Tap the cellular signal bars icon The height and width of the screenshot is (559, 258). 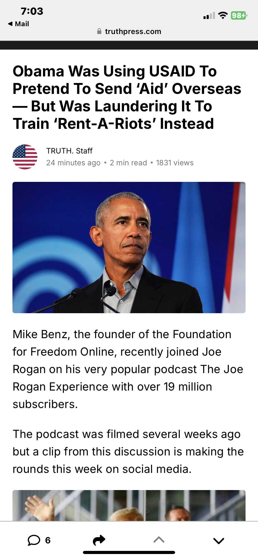(209, 16)
